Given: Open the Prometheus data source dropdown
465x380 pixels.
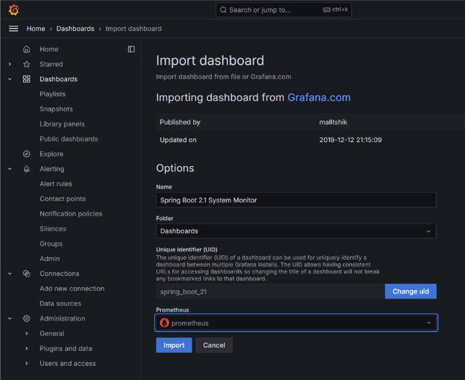Looking at the screenshot, I should point(296,322).
